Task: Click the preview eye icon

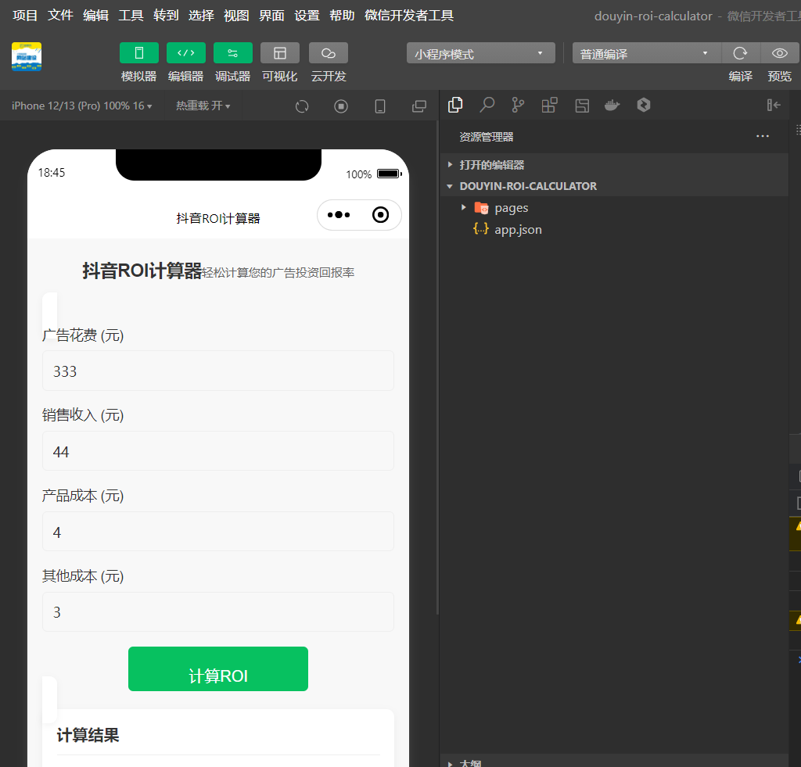Action: pyautogui.click(x=780, y=53)
